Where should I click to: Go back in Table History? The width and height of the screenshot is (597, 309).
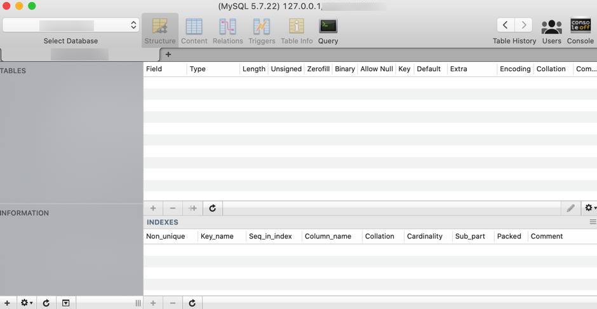click(506, 25)
